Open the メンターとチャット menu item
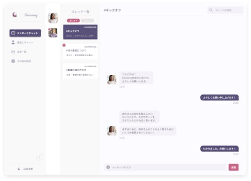The width and height of the screenshot is (251, 181). click(x=25, y=33)
